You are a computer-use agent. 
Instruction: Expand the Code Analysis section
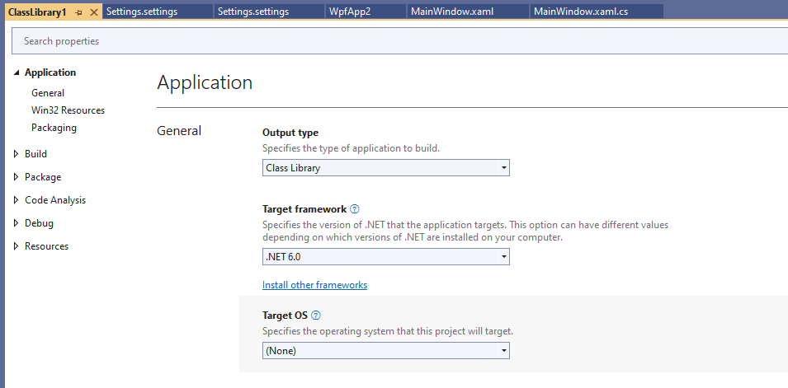tap(17, 200)
